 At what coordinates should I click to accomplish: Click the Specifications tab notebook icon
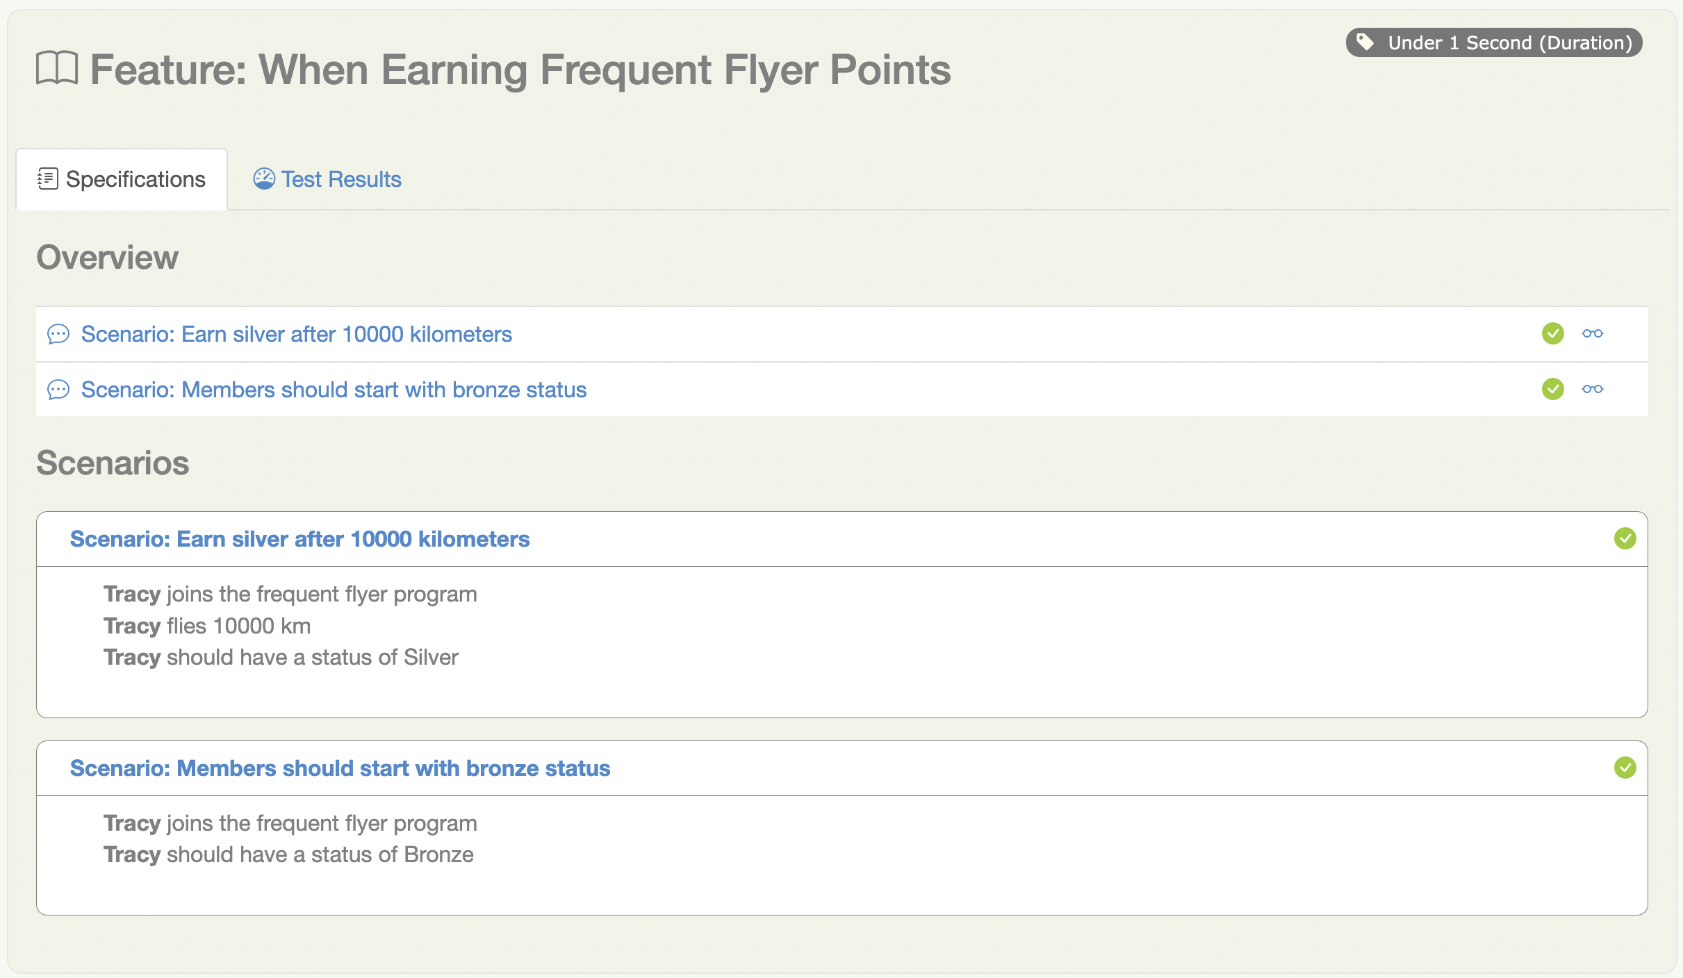pyautogui.click(x=47, y=179)
